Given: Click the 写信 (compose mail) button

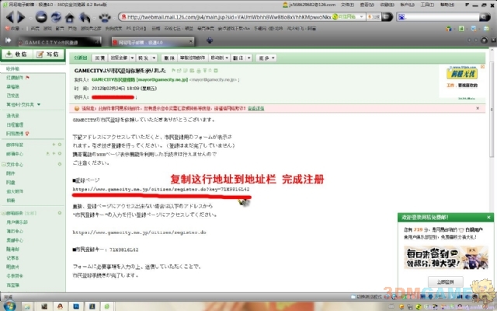Looking at the screenshot, I should tap(48, 54).
